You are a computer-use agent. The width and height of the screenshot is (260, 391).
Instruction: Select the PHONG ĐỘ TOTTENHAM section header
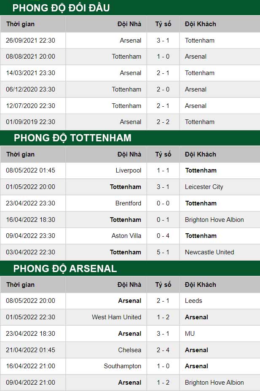(72, 138)
